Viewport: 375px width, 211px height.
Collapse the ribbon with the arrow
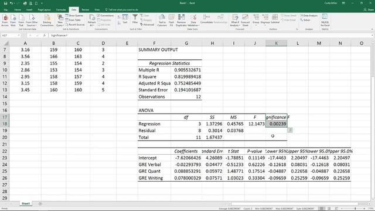(372, 29)
